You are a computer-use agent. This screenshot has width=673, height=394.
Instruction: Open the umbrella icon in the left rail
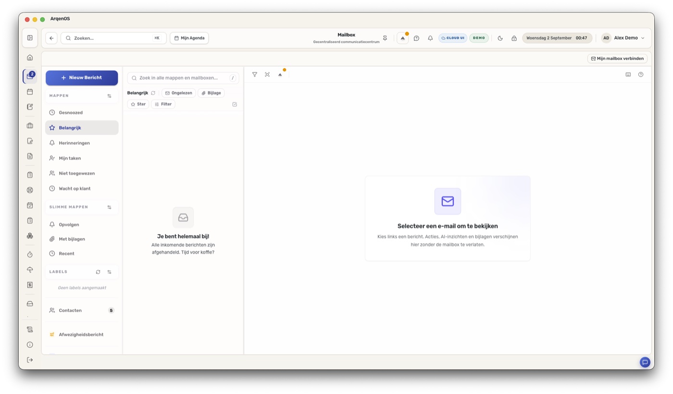click(x=30, y=270)
